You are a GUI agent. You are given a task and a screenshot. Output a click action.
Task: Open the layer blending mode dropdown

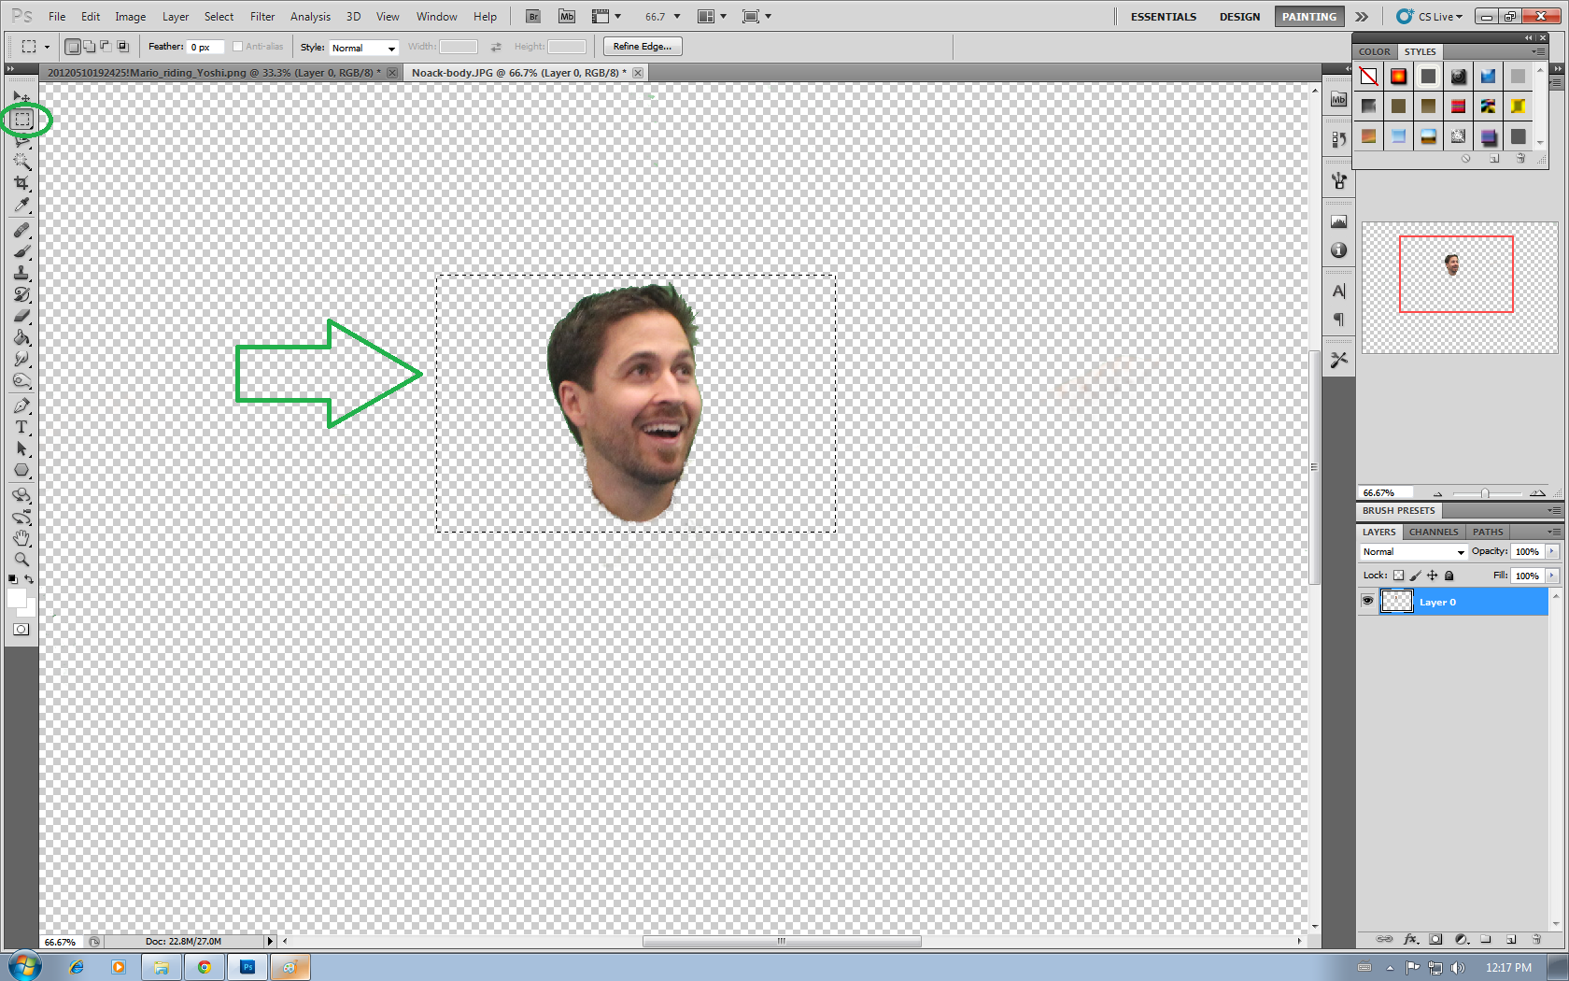pyautogui.click(x=1411, y=551)
